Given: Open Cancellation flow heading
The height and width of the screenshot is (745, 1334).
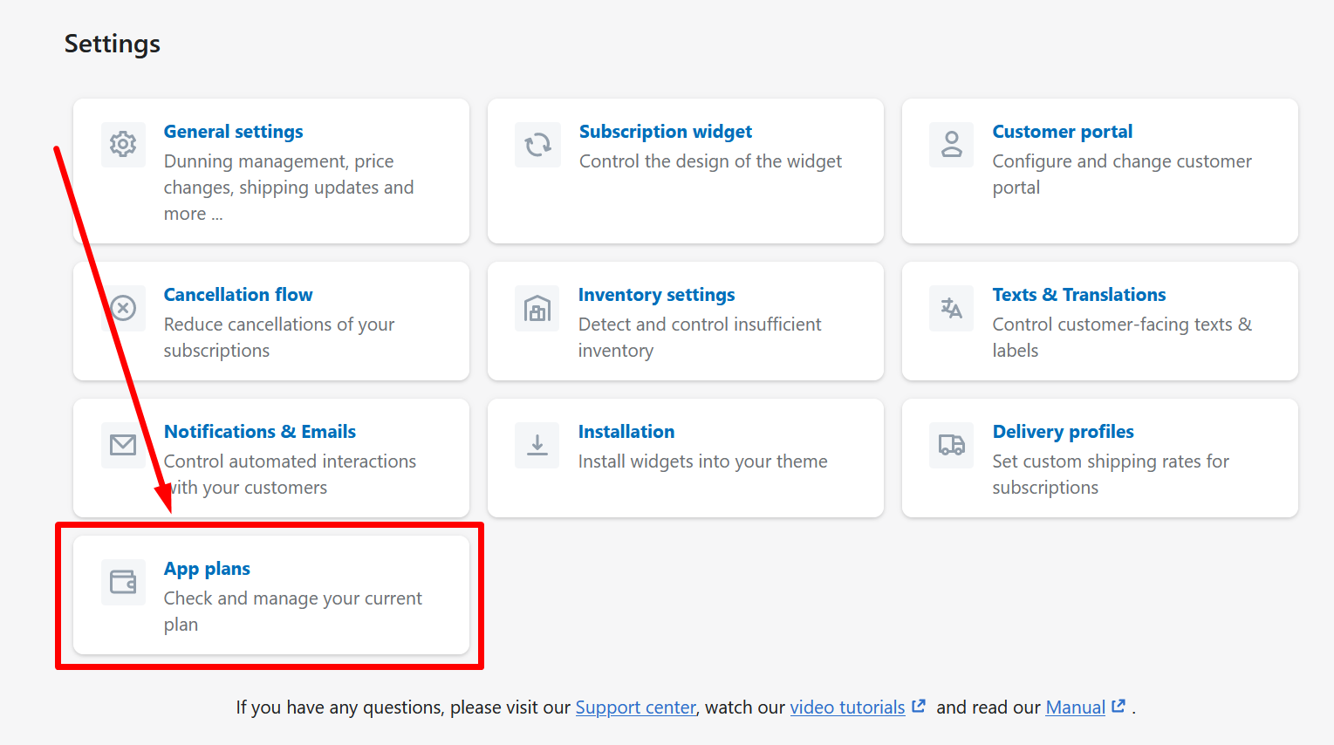Looking at the screenshot, I should click(x=237, y=295).
